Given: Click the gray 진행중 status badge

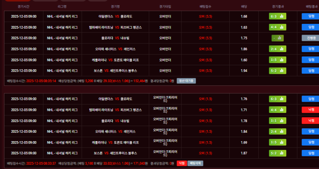Looking at the screenshot, I should 310,38.
